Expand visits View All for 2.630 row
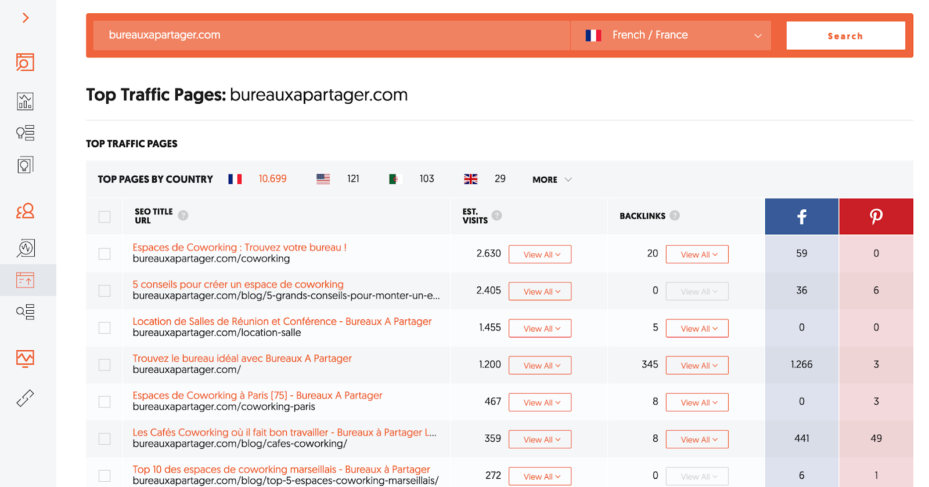Screen dimensions: 929x487 [540, 255]
